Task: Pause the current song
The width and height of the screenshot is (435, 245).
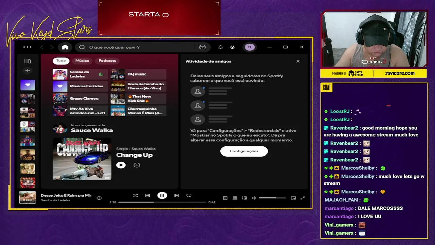Action: [162, 195]
